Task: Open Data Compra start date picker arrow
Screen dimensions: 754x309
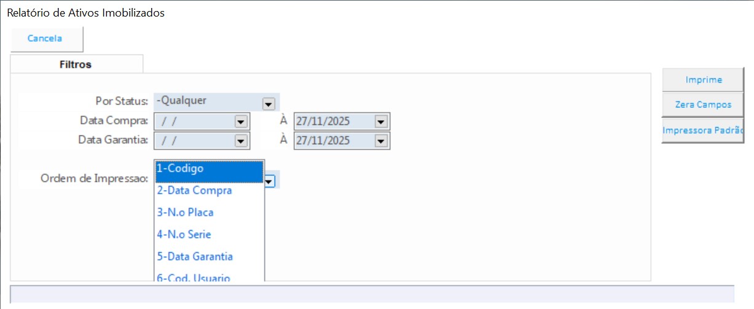Action: click(240, 122)
